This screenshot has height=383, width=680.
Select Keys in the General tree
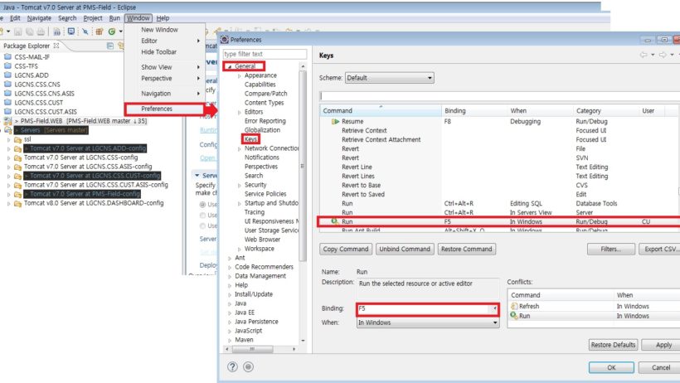[250, 139]
